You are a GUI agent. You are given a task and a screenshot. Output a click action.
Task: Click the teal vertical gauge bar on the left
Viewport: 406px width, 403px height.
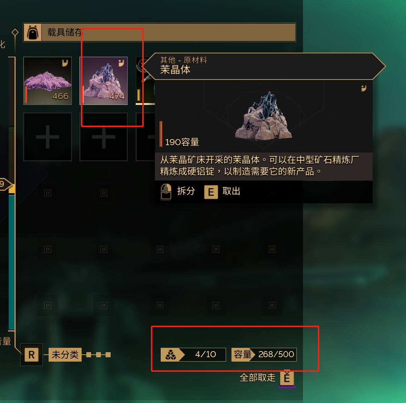(12, 262)
